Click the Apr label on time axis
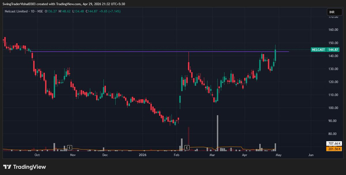346x175 pixels. coord(245,155)
